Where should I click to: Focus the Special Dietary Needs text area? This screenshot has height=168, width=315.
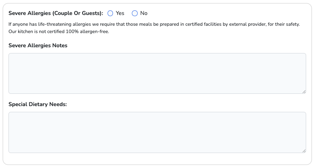157,132
